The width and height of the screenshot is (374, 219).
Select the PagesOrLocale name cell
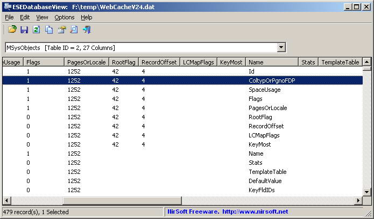268,108
